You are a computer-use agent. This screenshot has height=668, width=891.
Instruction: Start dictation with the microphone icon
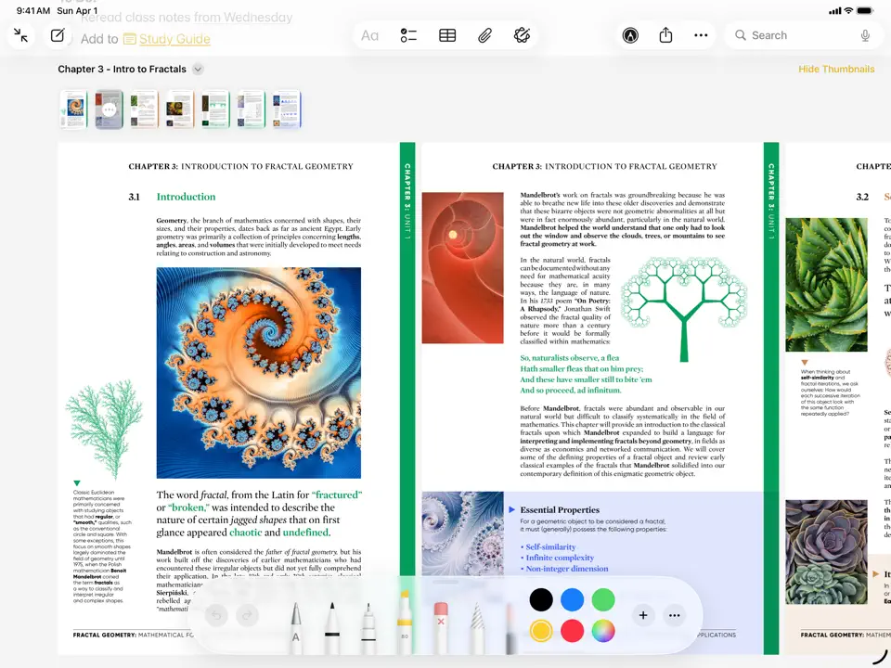coord(865,35)
